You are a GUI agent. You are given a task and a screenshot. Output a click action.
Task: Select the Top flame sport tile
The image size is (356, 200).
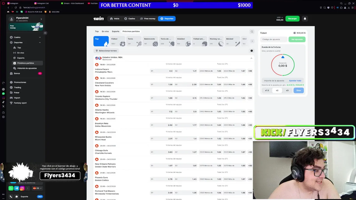(101, 41)
